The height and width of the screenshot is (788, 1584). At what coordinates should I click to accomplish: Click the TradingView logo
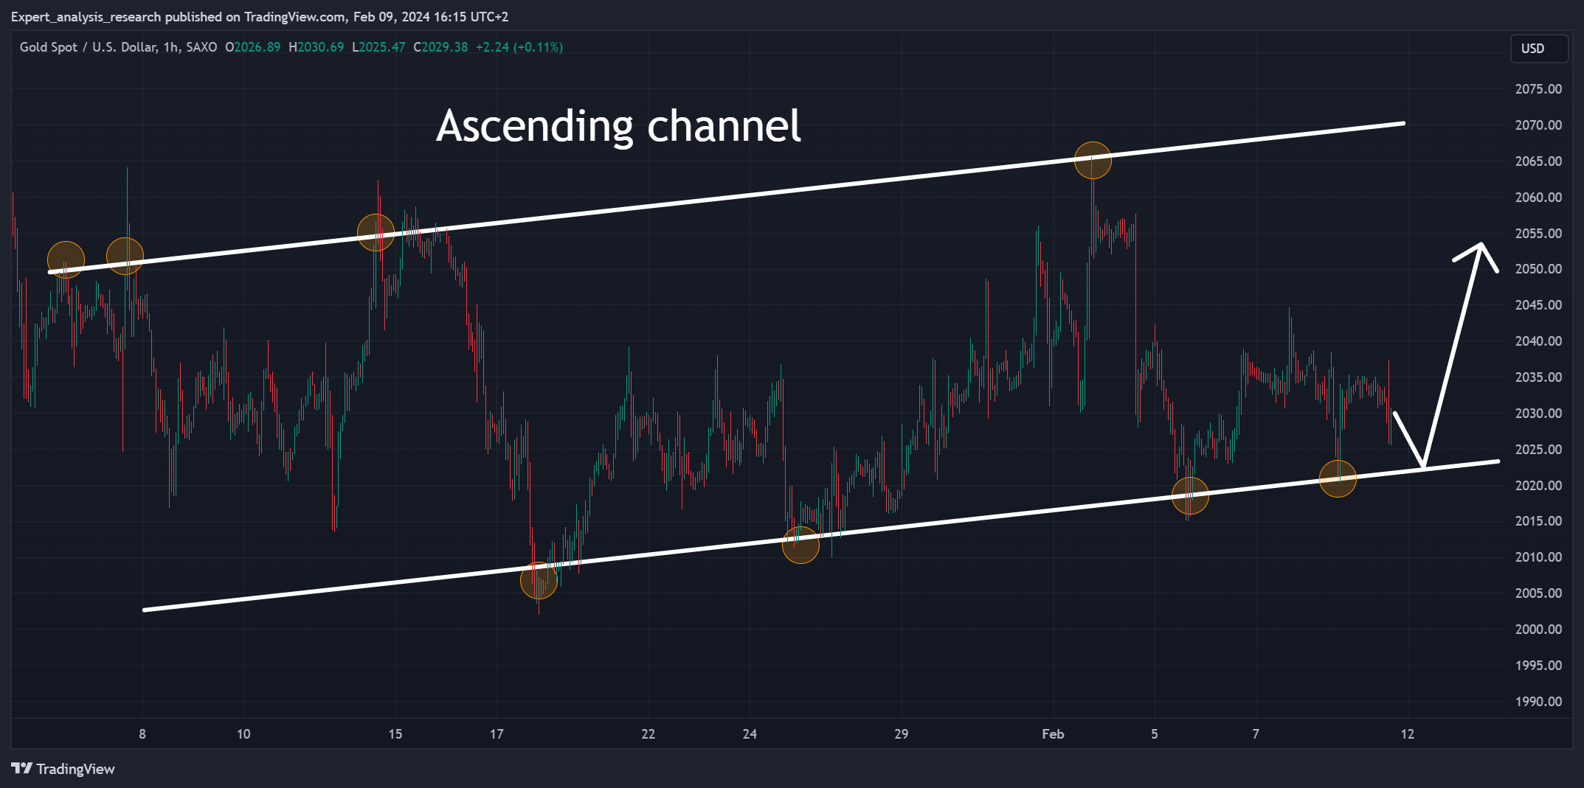pyautogui.click(x=63, y=769)
